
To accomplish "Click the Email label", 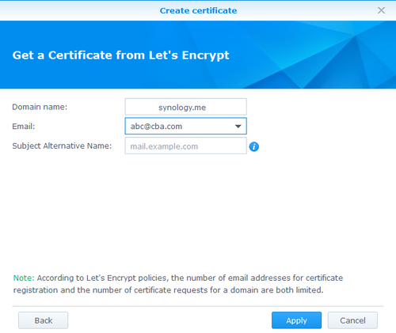I will point(24,127).
